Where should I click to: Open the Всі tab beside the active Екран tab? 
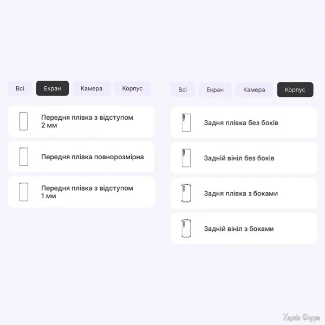pos(20,88)
